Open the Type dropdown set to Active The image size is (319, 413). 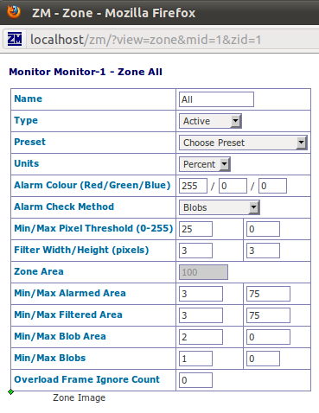[210, 121]
